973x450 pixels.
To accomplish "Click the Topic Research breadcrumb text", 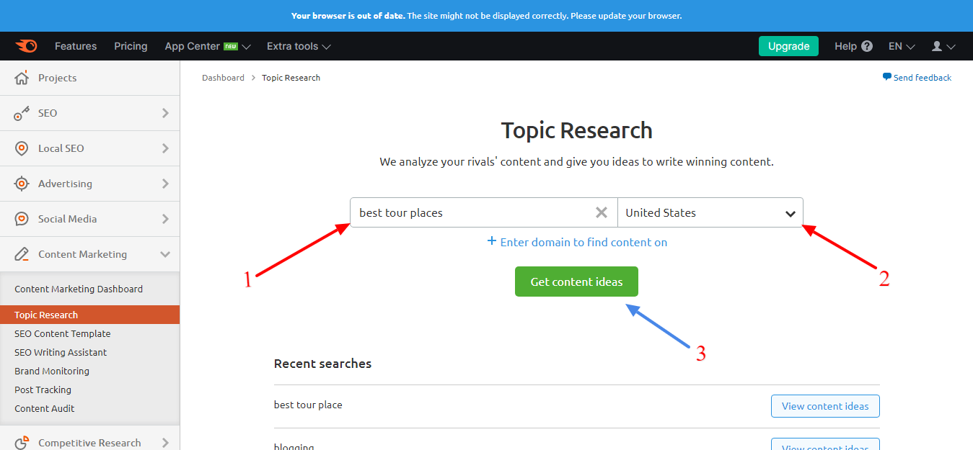I will pyautogui.click(x=291, y=77).
